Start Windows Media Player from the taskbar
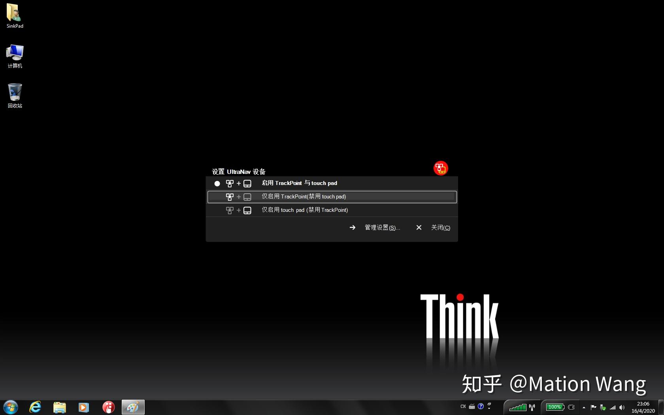The height and width of the screenshot is (415, 664). (x=83, y=407)
